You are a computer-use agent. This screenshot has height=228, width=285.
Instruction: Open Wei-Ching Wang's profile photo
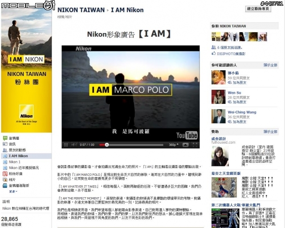point(219,116)
